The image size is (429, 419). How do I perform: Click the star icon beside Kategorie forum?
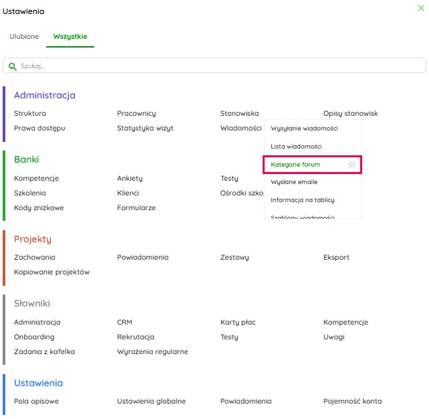coord(351,165)
